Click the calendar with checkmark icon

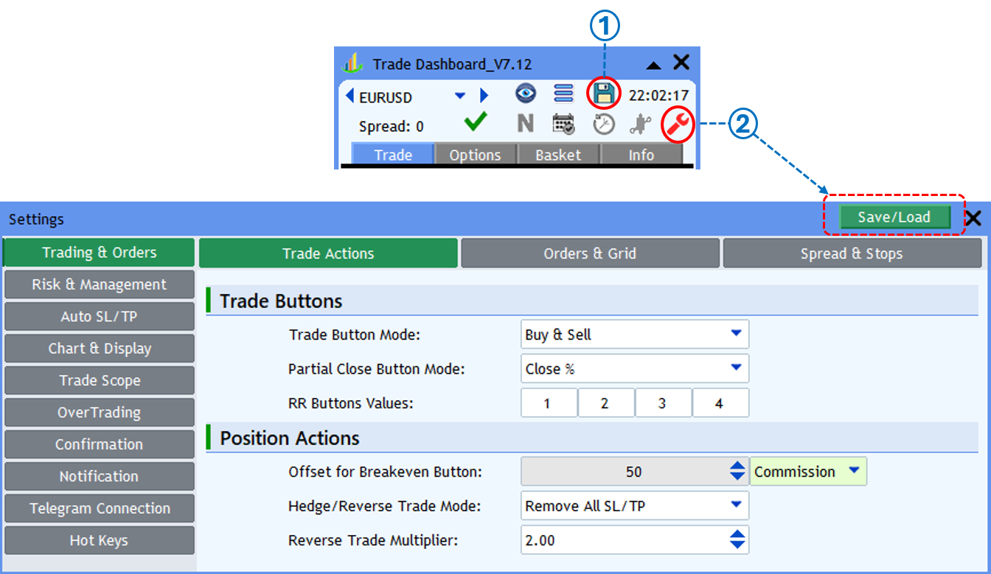564,124
